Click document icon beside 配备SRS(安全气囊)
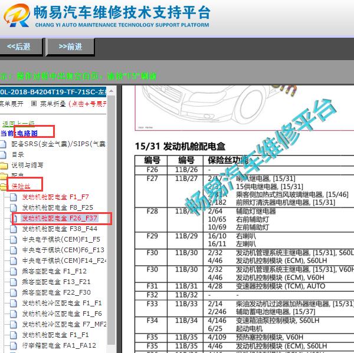354x353 pixels. [3, 144]
